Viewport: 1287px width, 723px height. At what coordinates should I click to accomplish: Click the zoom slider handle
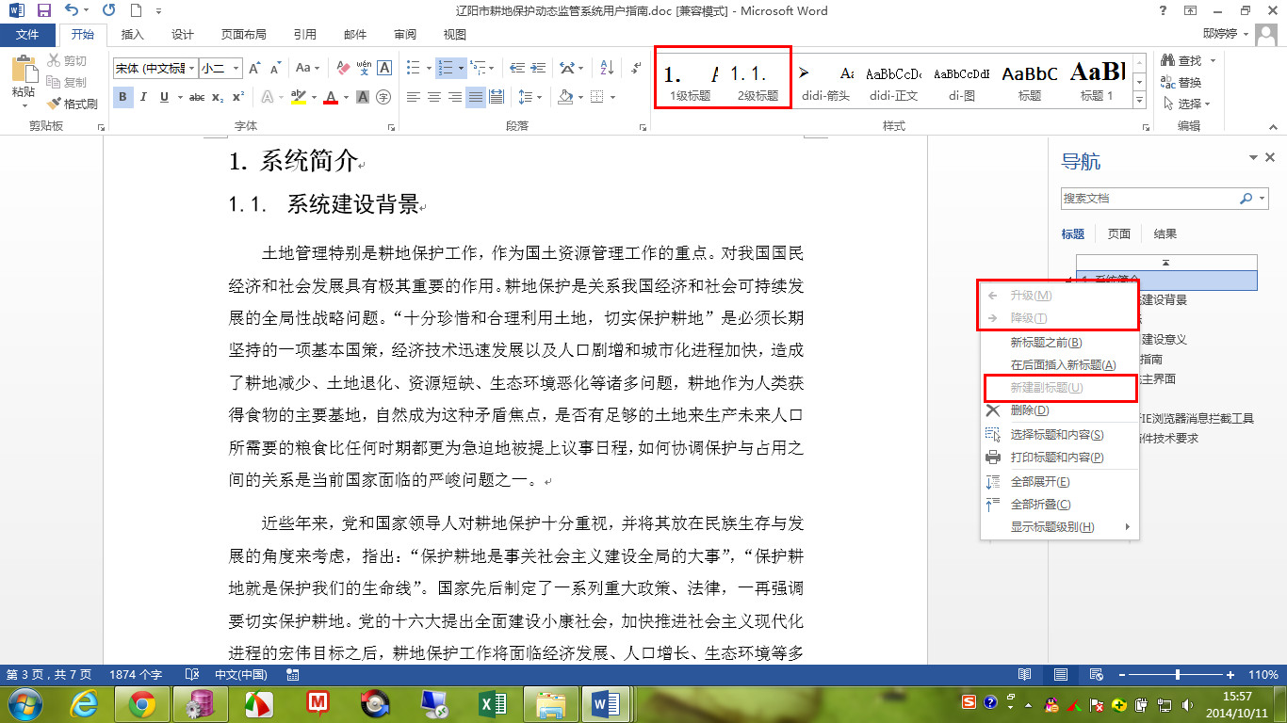[x=1178, y=675]
